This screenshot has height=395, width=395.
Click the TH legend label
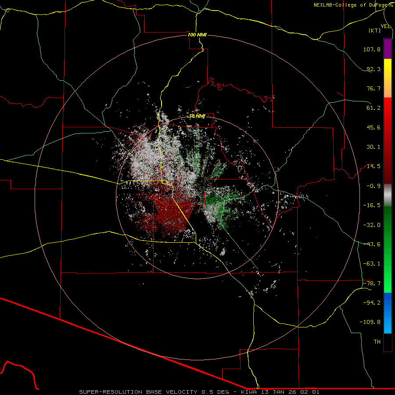[377, 342]
